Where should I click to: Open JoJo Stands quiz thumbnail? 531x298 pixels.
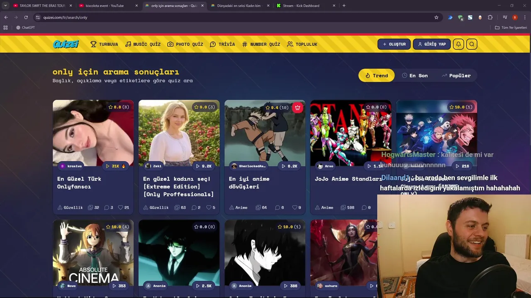coord(351,132)
